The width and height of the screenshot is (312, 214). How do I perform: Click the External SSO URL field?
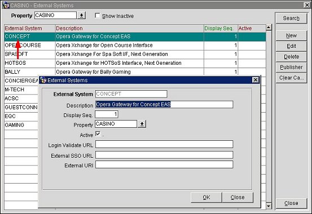click(x=164, y=155)
